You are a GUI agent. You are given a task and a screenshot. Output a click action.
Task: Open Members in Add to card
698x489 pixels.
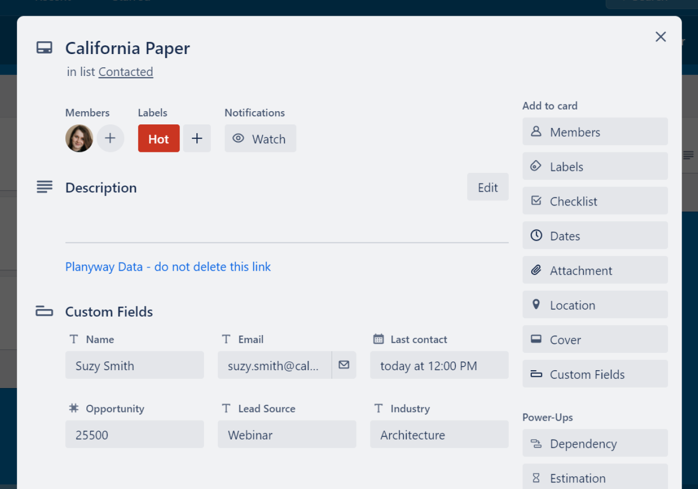coord(594,132)
